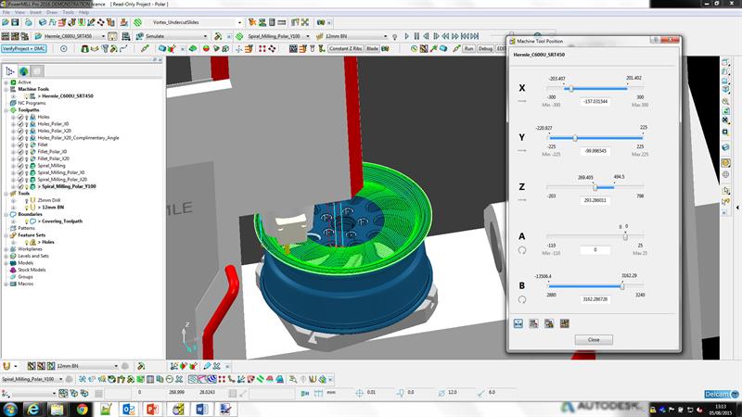Toggle lightbulb visibility of 12mm BN tool
The image size is (742, 417).
coord(27,207)
